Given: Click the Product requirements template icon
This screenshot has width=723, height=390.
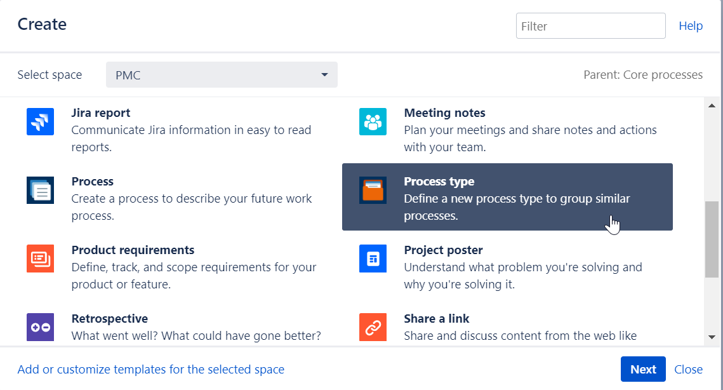Looking at the screenshot, I should [x=40, y=259].
